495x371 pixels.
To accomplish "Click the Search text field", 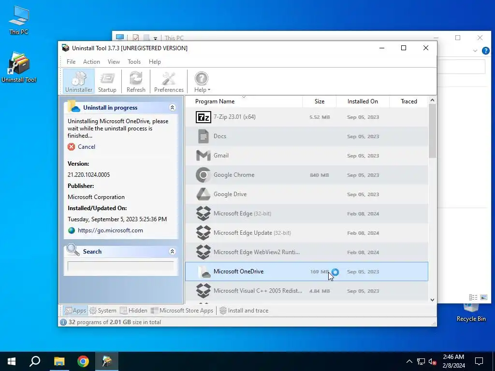I will coord(120,266).
